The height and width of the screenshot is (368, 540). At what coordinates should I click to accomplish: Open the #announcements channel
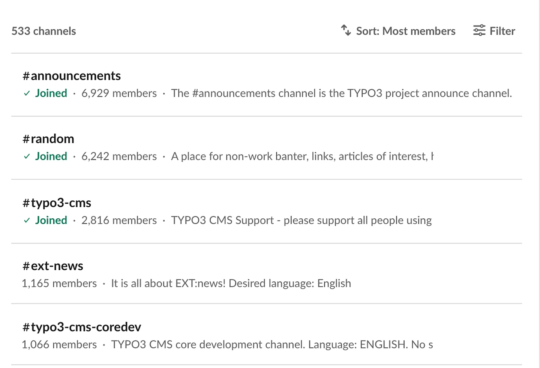pos(72,76)
